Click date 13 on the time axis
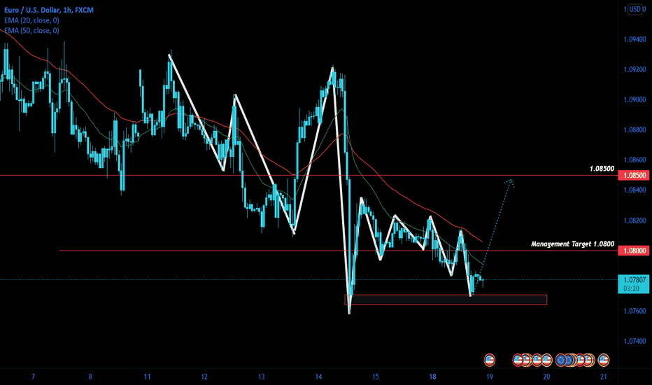This screenshot has width=652, height=385. 261,377
